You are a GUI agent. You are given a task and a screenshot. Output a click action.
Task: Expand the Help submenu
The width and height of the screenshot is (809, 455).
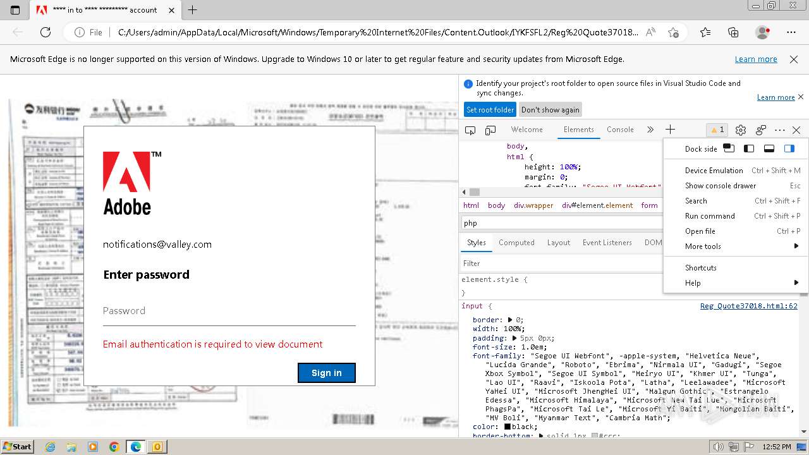736,283
